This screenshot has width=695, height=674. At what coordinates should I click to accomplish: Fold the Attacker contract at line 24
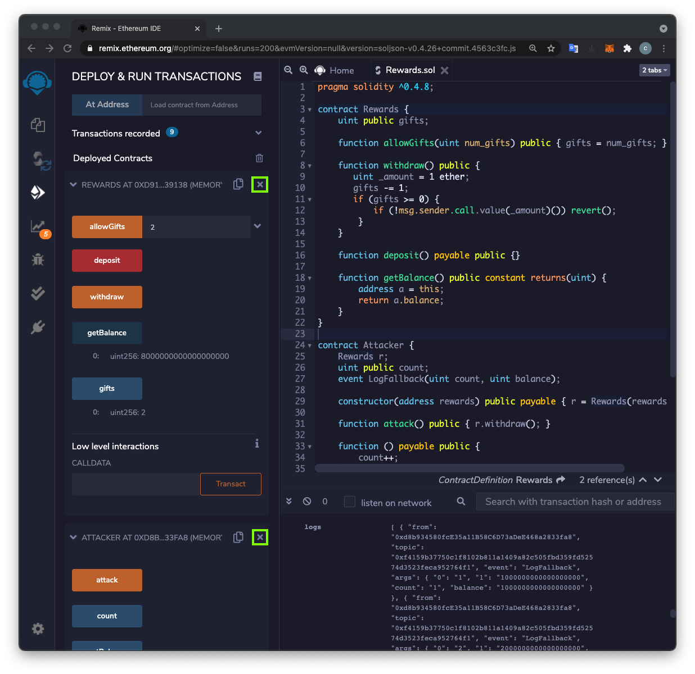[x=310, y=345]
